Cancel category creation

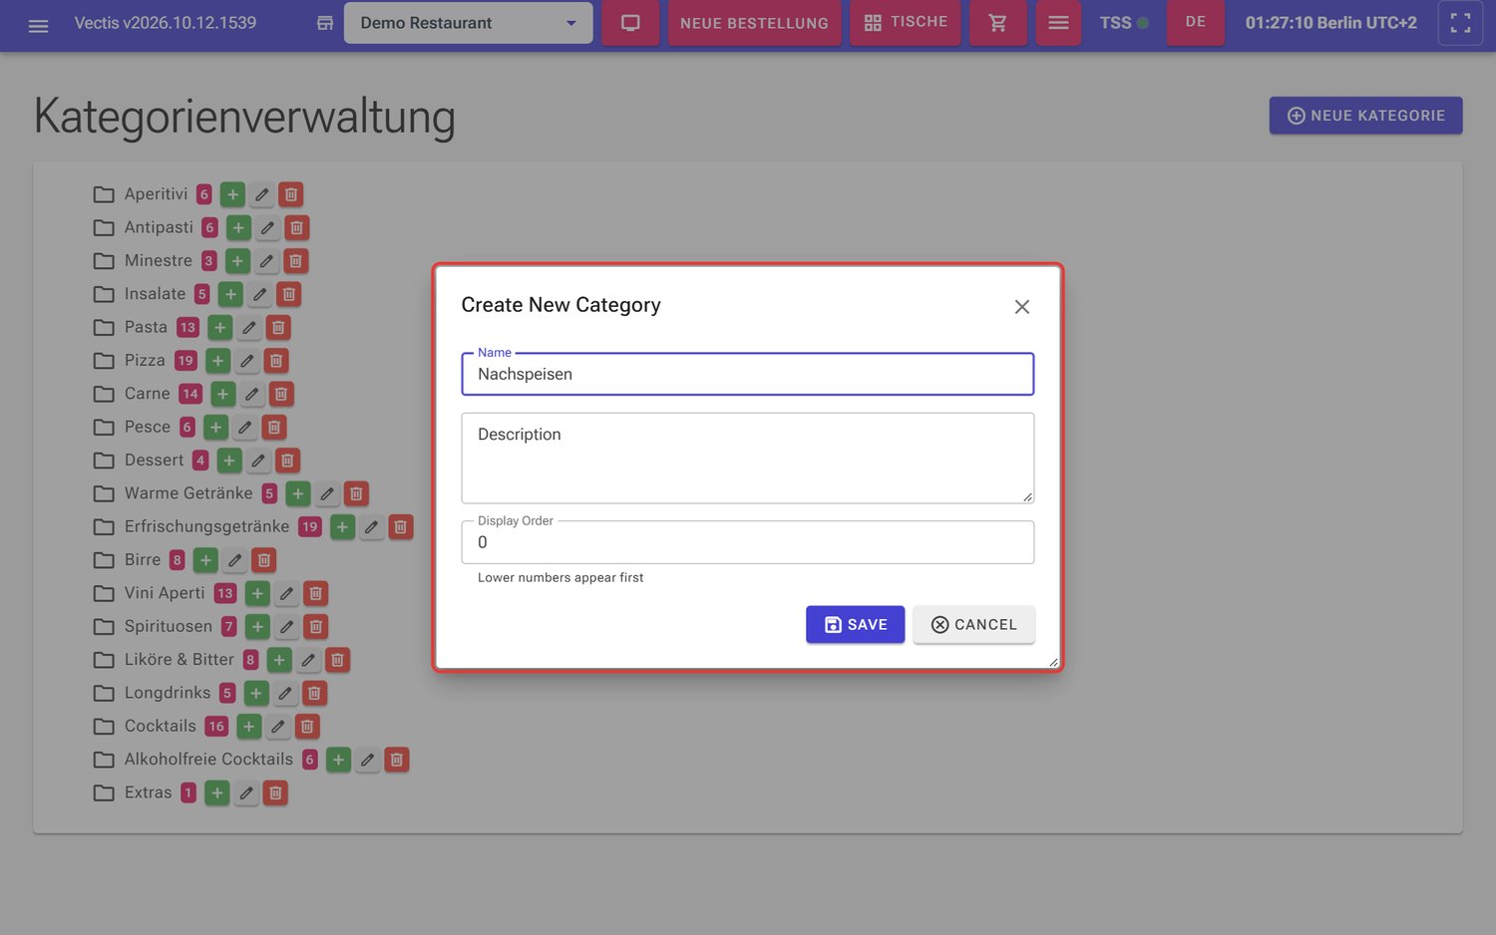(x=973, y=625)
